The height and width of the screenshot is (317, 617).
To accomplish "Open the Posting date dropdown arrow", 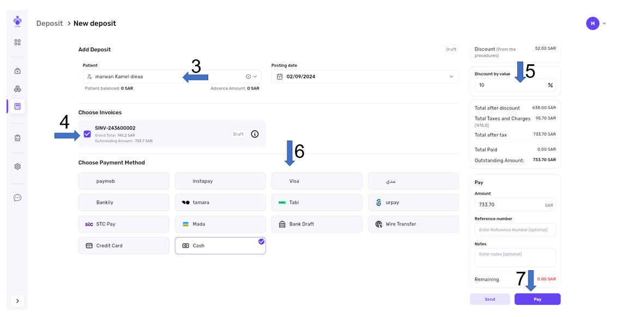I will click(x=451, y=77).
